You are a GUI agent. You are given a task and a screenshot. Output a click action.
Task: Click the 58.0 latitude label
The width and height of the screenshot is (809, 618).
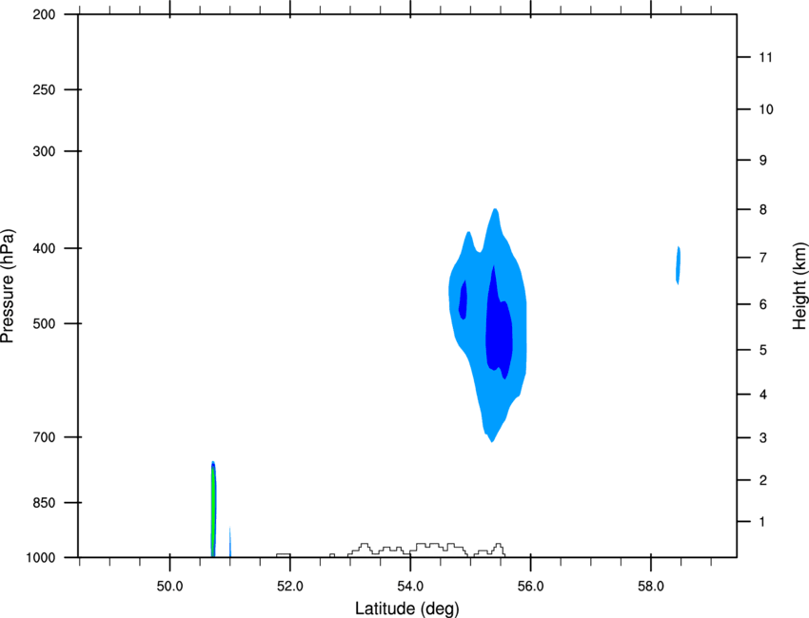coord(651,587)
